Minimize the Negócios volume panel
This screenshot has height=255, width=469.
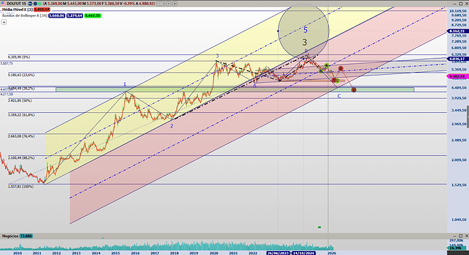(x=455, y=236)
